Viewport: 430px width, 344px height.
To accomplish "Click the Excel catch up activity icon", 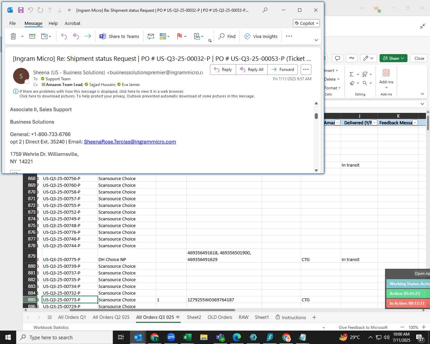I will point(352,58).
